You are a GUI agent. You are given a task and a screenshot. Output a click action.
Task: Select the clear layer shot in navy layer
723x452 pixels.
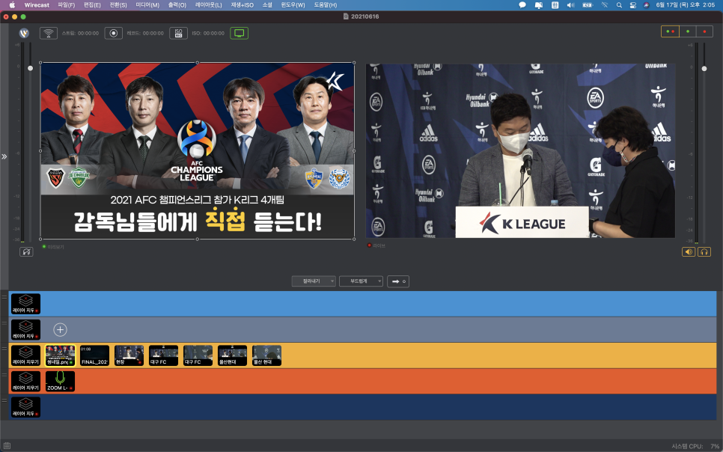point(25,407)
